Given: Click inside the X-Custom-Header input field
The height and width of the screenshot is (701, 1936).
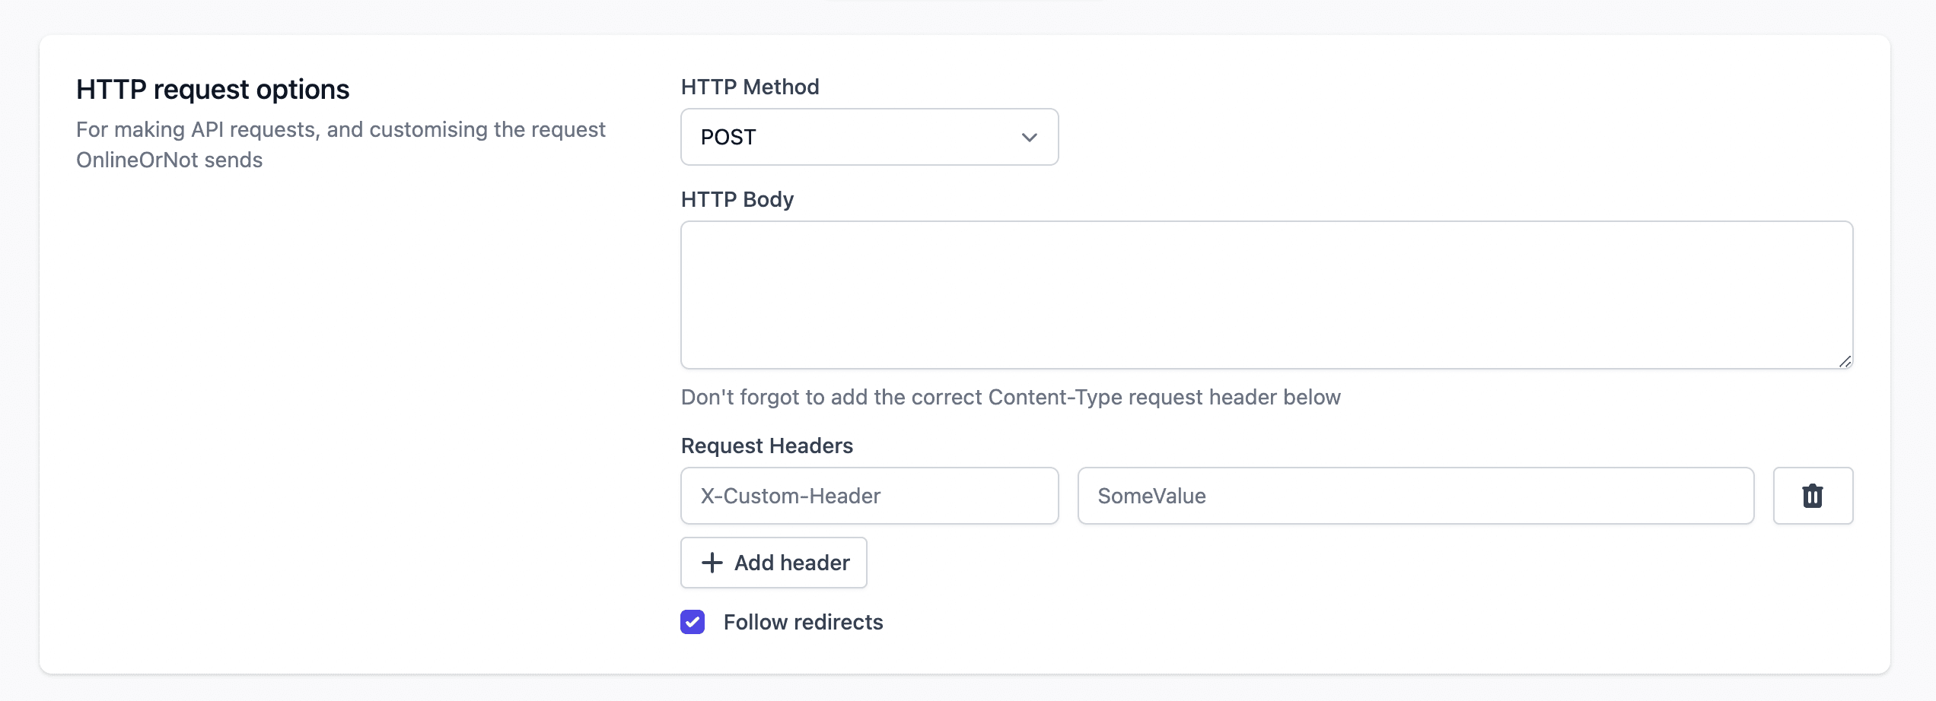Looking at the screenshot, I should pyautogui.click(x=869, y=496).
